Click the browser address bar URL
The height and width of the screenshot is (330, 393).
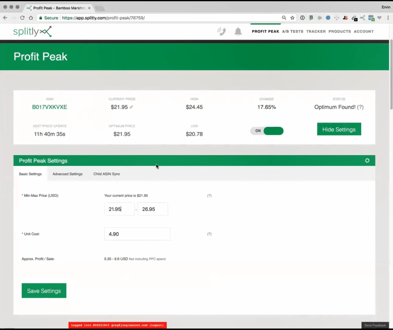point(104,18)
